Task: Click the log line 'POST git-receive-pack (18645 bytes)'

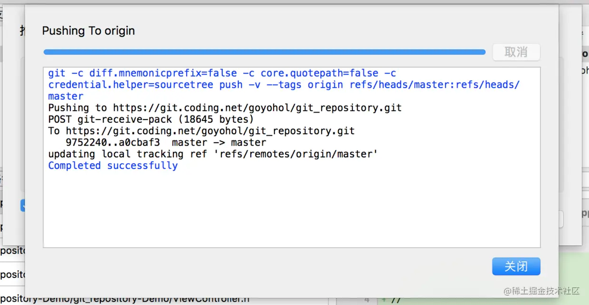Action: click(151, 119)
